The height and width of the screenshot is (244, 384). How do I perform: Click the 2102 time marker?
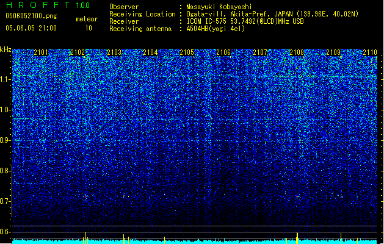[78, 52]
